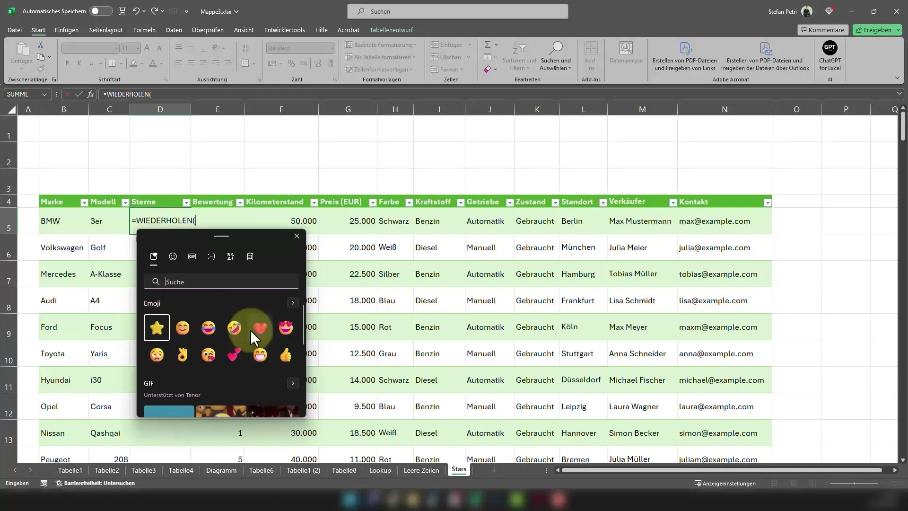Expand the Emoji section expander
Viewport: 908px width, 511px height.
click(x=292, y=303)
